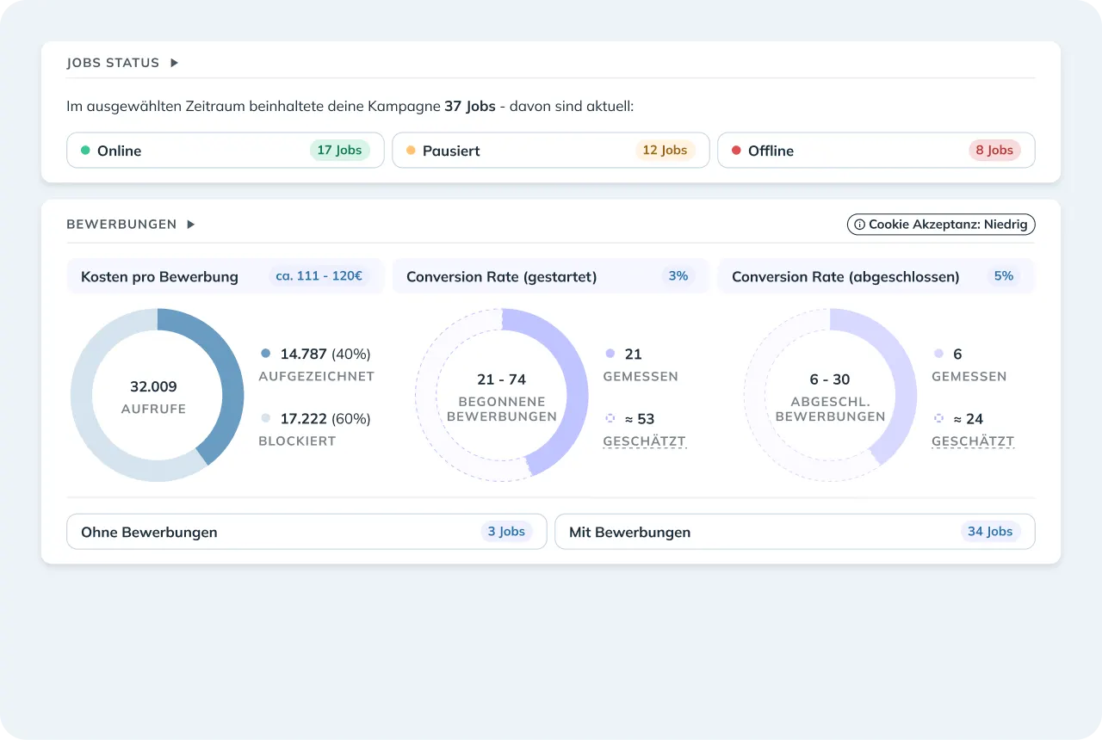Open the Pausiert jobs card
Image resolution: width=1102 pixels, height=740 pixels.
tap(551, 151)
